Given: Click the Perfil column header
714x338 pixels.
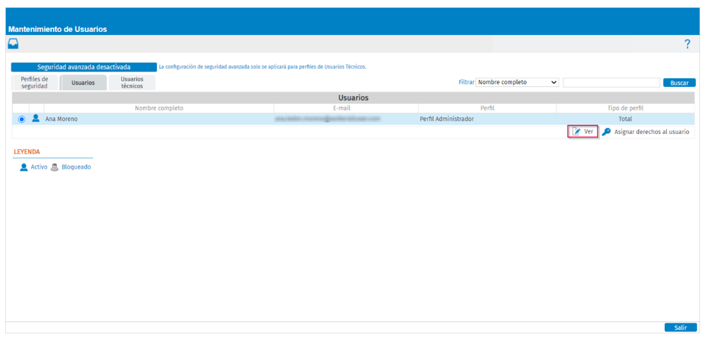Looking at the screenshot, I should (487, 108).
